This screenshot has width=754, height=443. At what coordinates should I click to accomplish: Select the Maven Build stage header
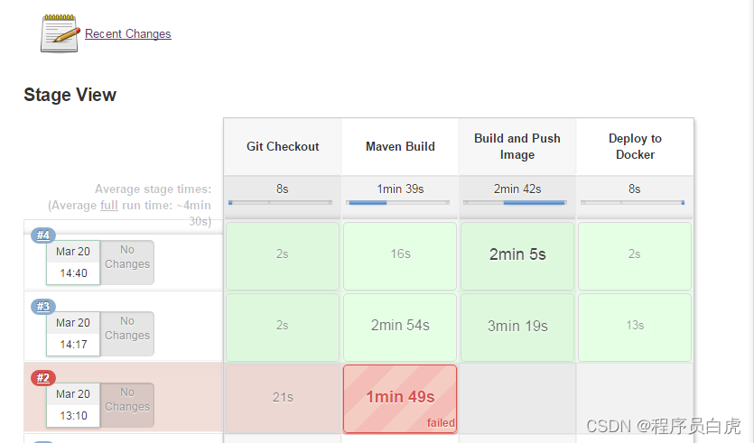[x=400, y=146]
